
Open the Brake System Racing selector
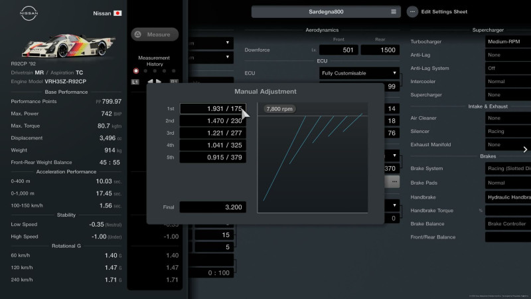click(508, 168)
